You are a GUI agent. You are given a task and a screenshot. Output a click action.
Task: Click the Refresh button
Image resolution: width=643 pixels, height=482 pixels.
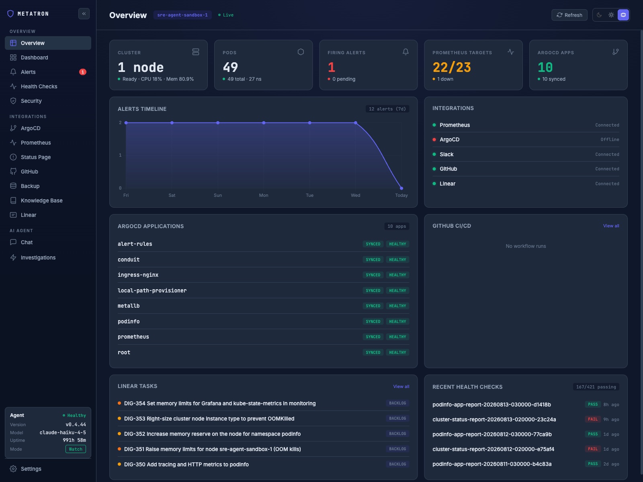[x=569, y=15]
